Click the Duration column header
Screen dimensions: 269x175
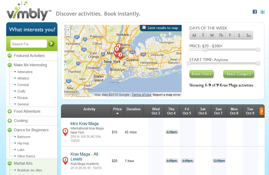pos(134,109)
